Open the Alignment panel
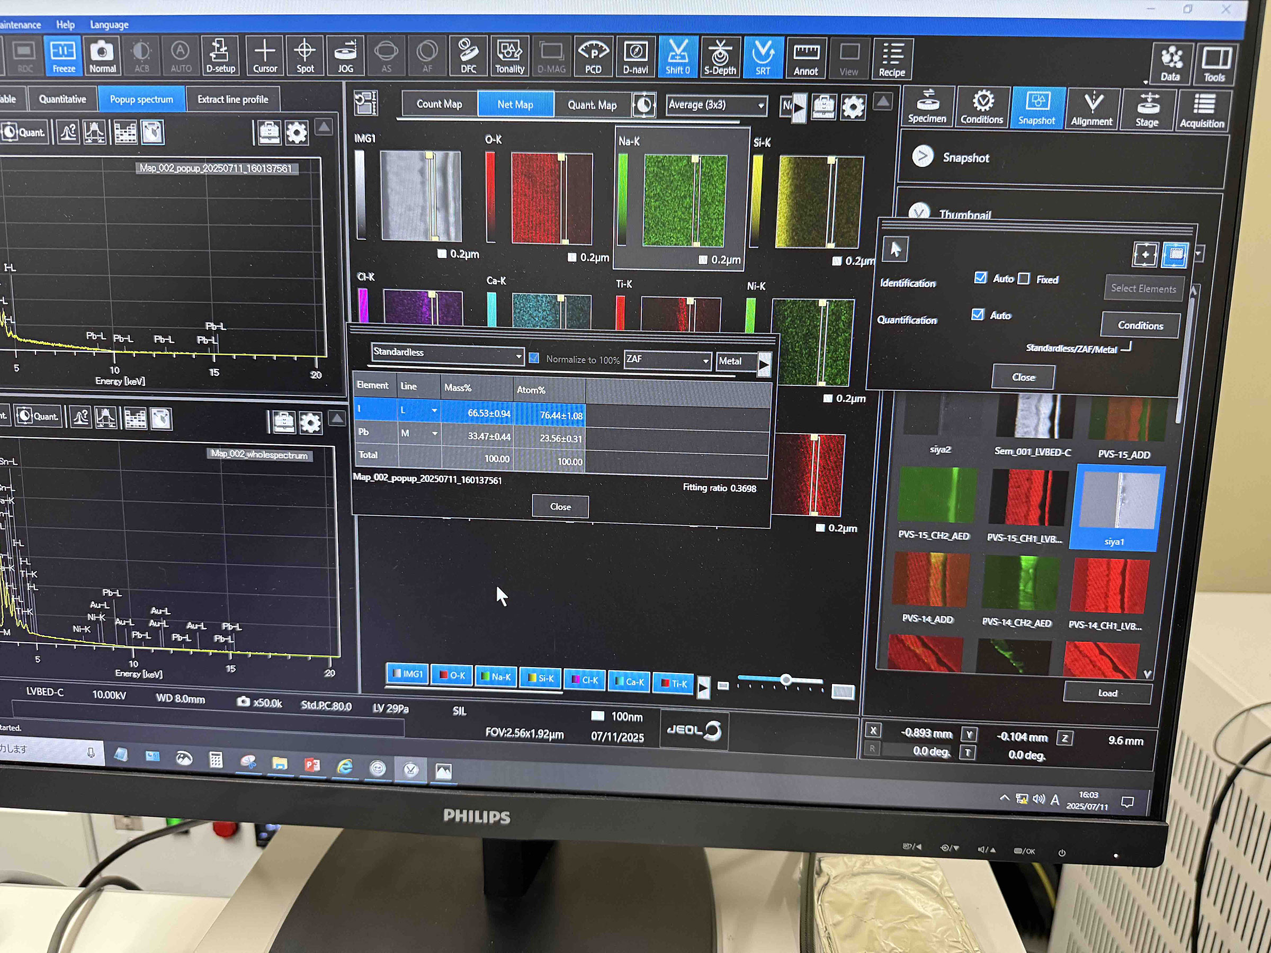Screen dimensions: 1271x953 pos(1091,109)
